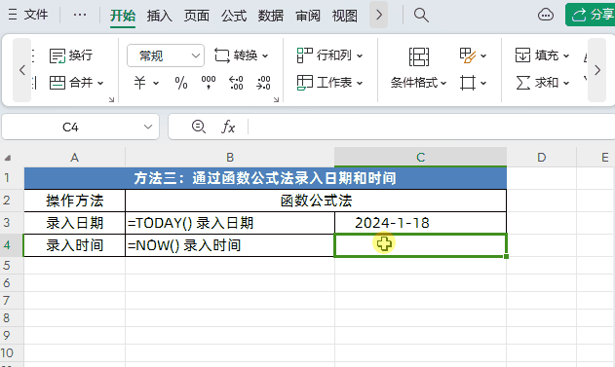Click the 条件格式 icon
The height and width of the screenshot is (367, 615).
point(419,56)
